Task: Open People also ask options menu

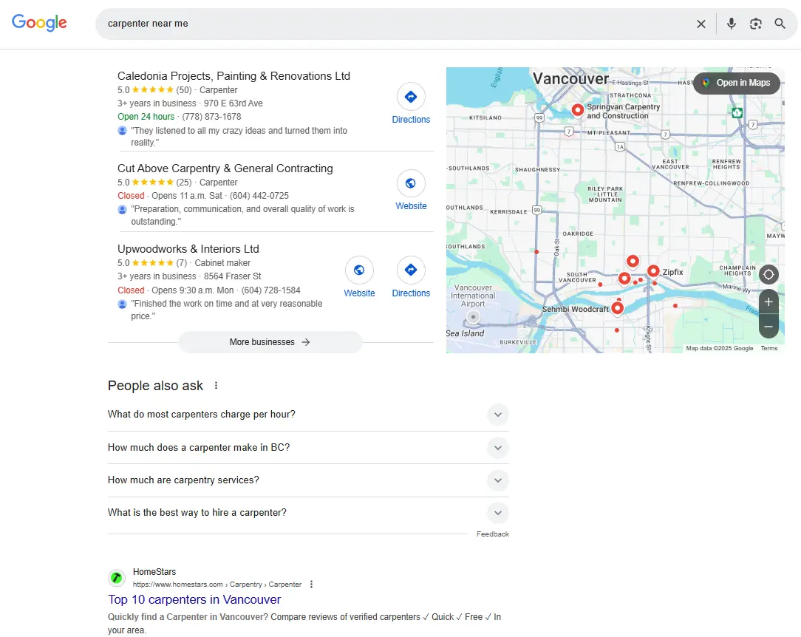Action: (x=217, y=386)
